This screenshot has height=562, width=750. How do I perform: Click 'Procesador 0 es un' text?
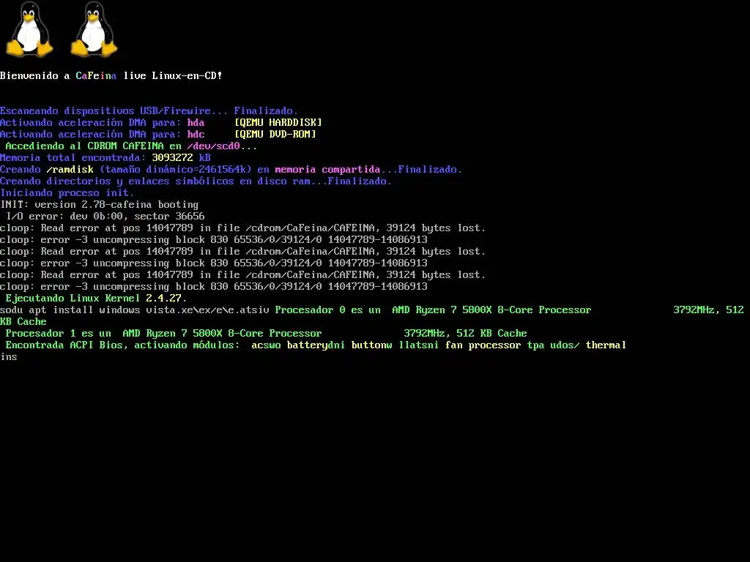tap(327, 310)
